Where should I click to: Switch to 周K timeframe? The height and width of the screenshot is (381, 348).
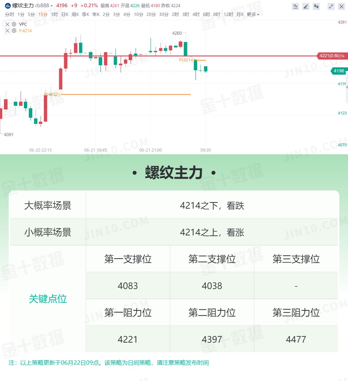75,14
